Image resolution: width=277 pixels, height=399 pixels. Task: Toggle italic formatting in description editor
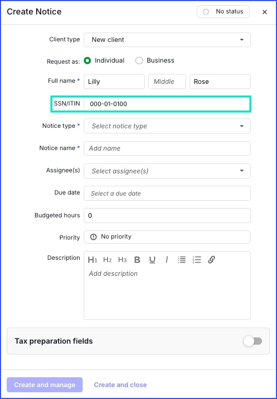tap(167, 260)
